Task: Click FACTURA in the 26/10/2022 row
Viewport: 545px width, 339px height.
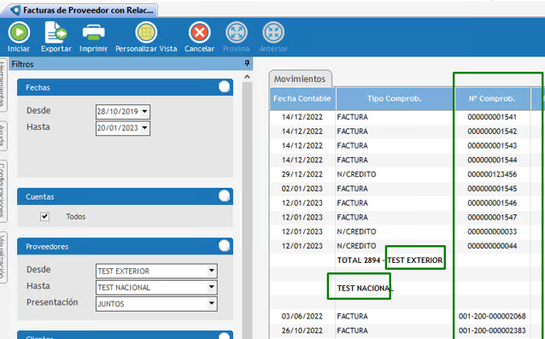Action: pyautogui.click(x=352, y=330)
